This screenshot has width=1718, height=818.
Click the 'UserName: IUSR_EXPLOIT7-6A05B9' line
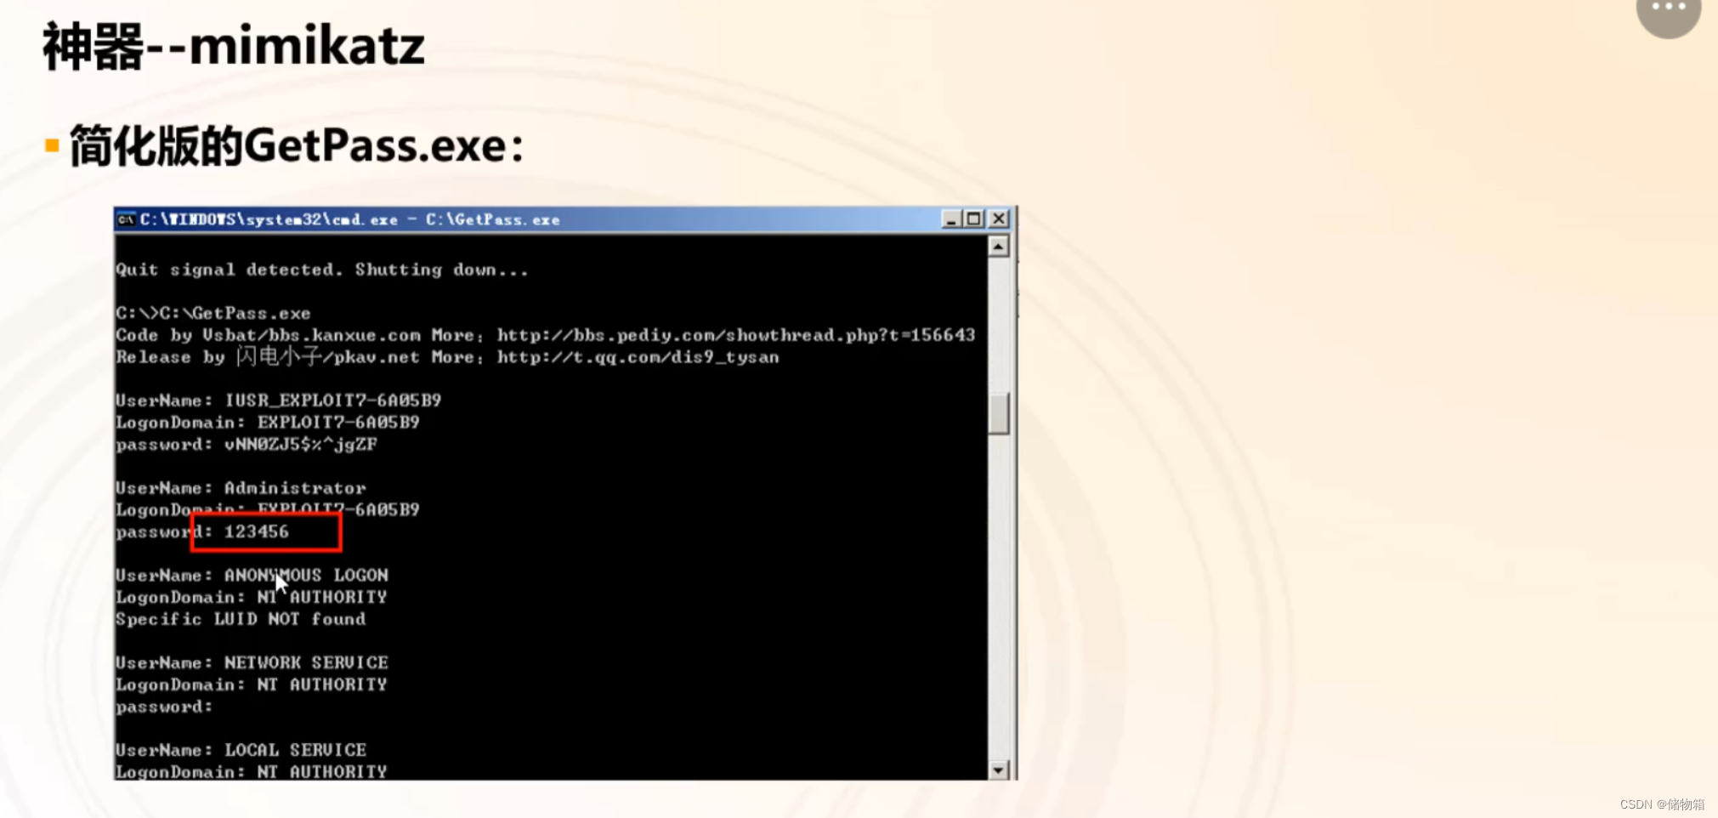[278, 400]
